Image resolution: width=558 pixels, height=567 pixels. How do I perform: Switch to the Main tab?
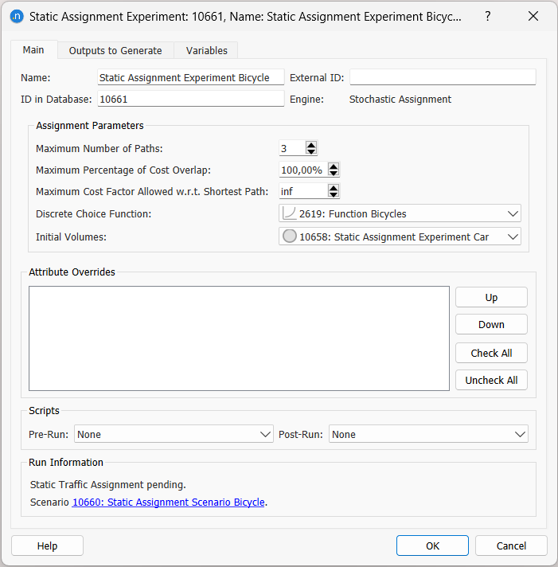(x=33, y=50)
